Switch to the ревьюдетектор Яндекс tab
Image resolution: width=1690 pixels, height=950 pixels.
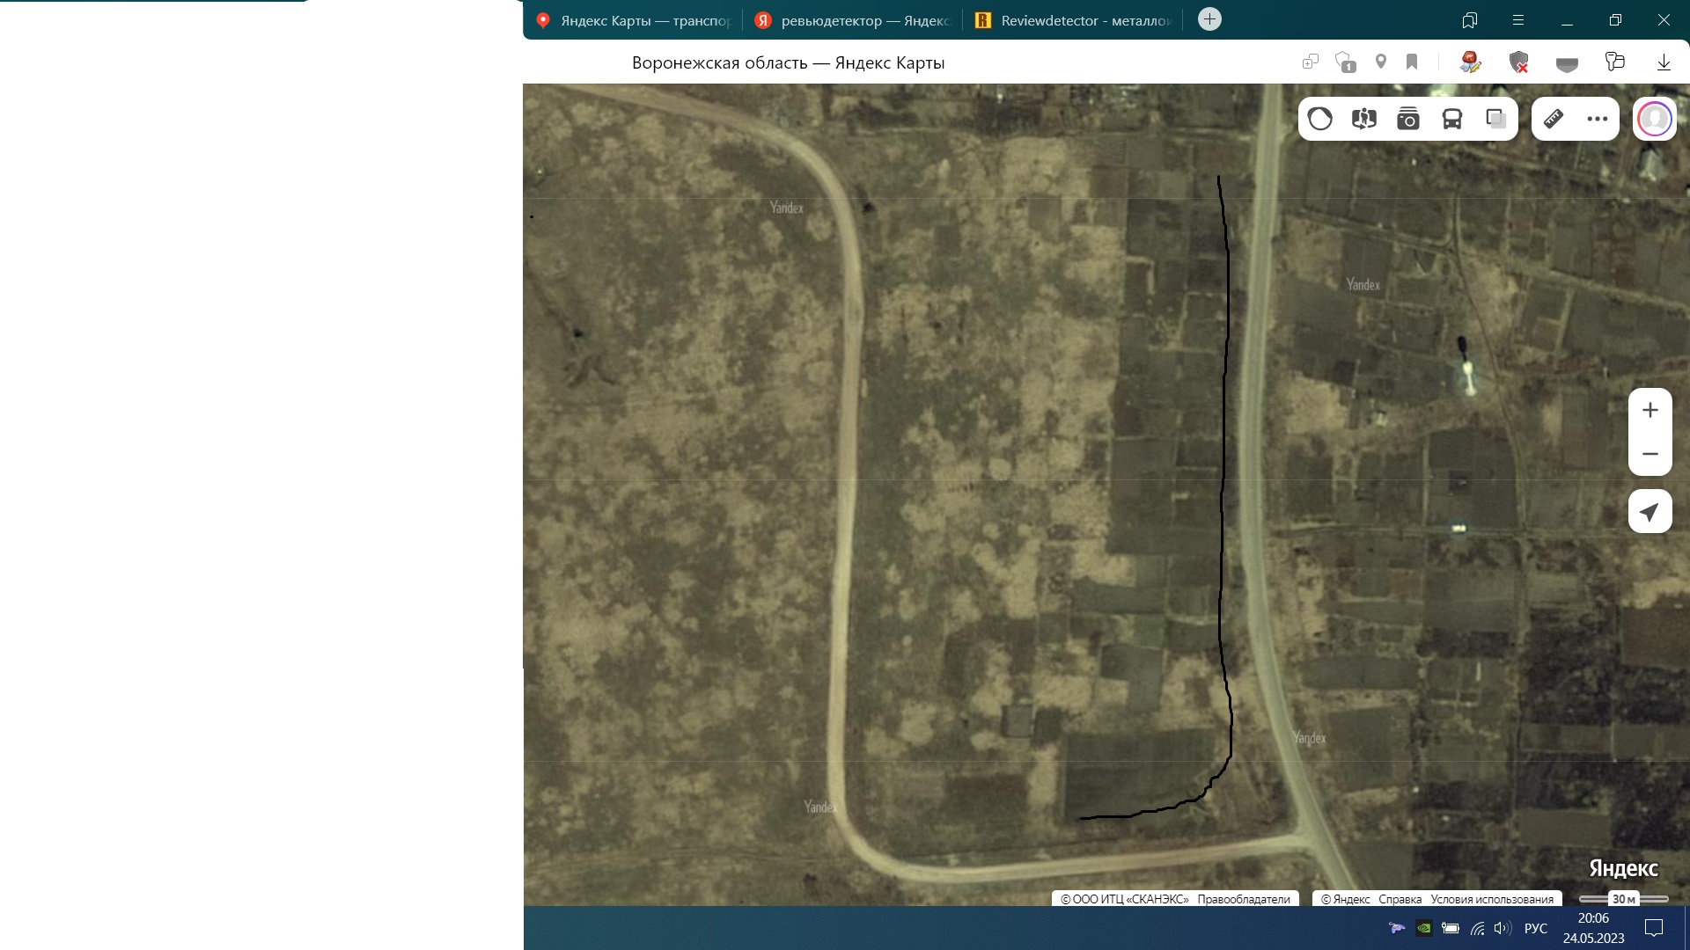click(854, 20)
